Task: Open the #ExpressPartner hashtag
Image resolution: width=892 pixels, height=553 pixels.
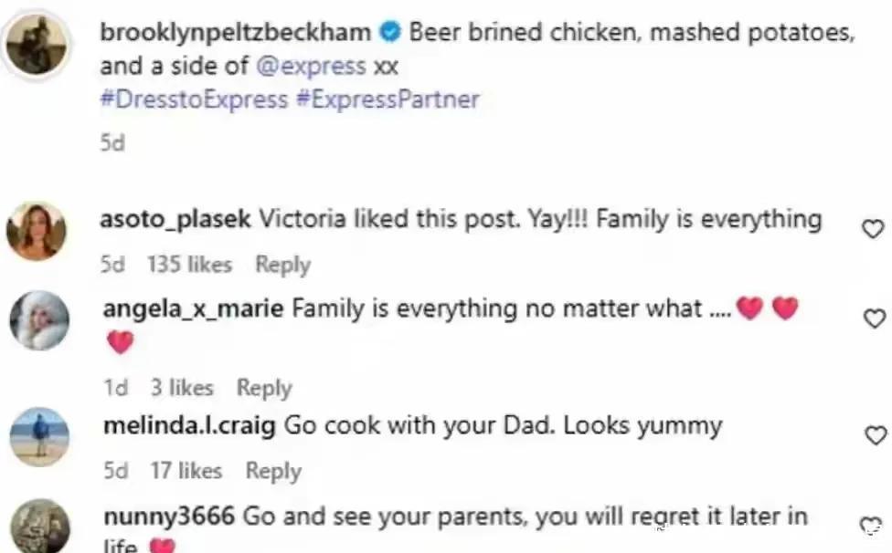Action: pos(388,99)
